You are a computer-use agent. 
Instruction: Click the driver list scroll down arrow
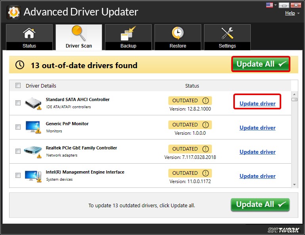[x=294, y=184]
